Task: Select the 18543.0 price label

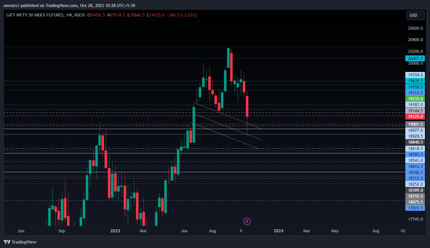Action: click(x=415, y=160)
